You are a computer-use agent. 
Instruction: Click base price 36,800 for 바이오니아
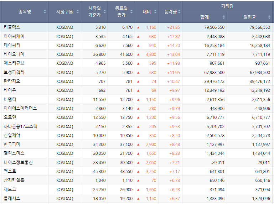pos(99,54)
